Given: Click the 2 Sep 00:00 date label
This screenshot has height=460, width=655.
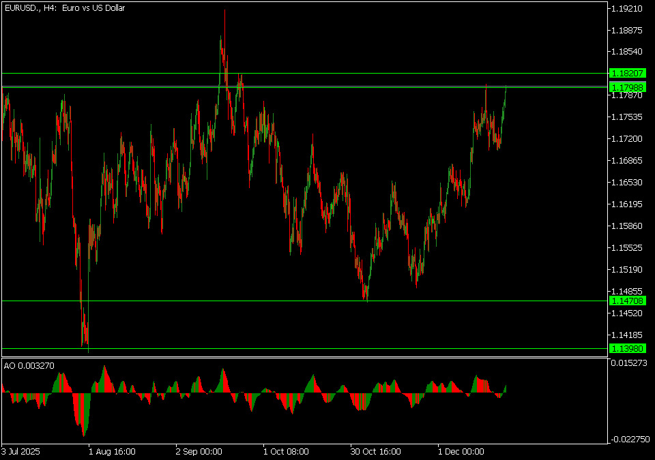Looking at the screenshot, I should point(199,451).
